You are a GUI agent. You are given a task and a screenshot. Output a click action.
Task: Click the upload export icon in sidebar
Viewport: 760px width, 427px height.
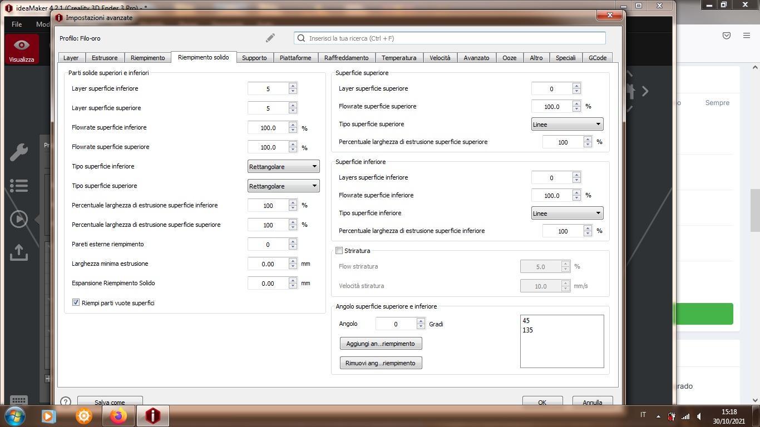(x=19, y=252)
